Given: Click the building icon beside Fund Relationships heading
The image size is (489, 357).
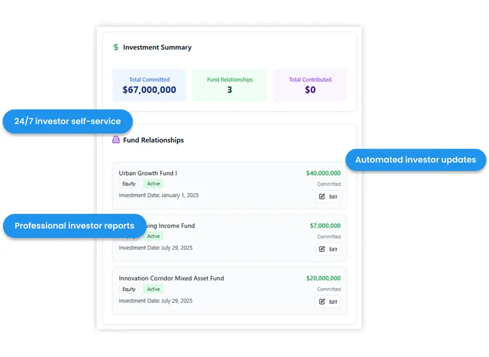Looking at the screenshot, I should (x=115, y=140).
